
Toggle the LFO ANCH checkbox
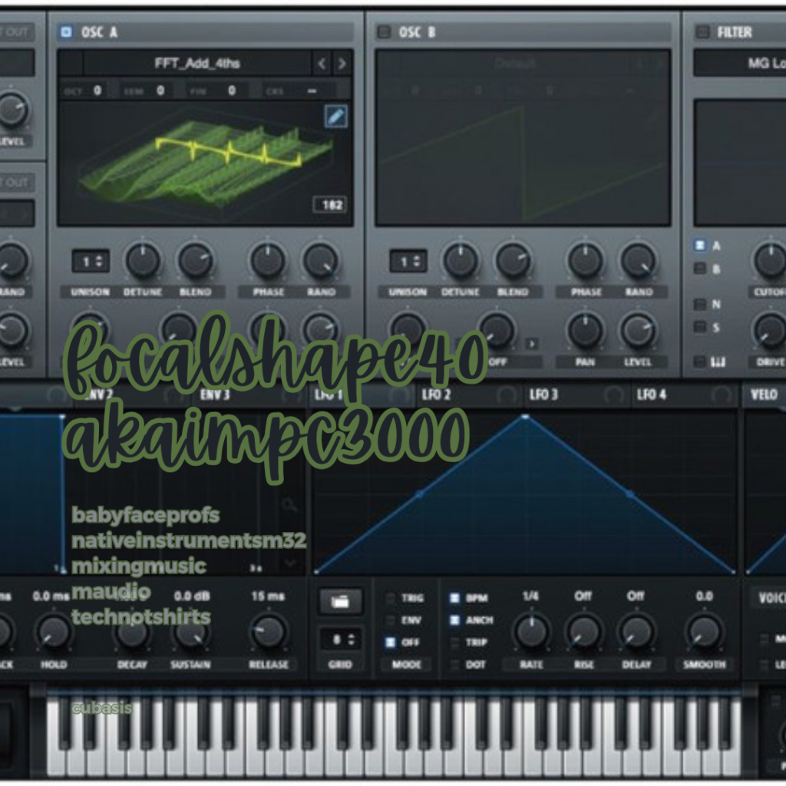[454, 620]
